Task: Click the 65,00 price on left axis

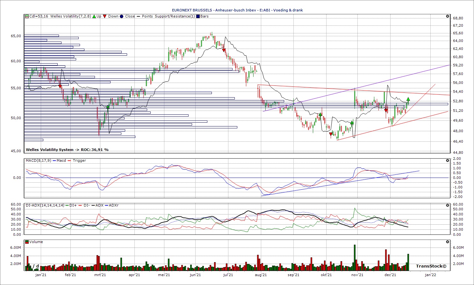Action: [16, 36]
